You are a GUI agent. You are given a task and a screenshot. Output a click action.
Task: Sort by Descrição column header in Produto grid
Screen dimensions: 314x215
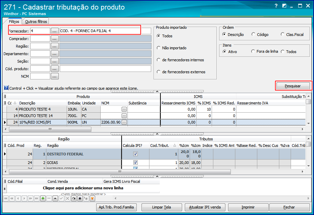(43, 103)
